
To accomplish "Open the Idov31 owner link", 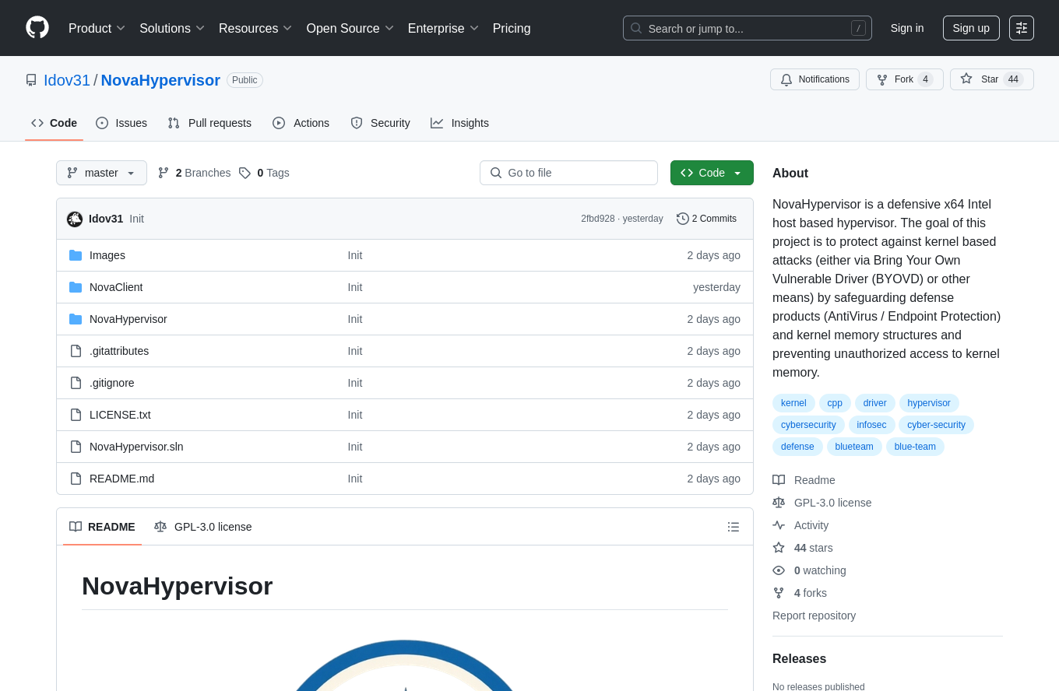I will tap(67, 80).
